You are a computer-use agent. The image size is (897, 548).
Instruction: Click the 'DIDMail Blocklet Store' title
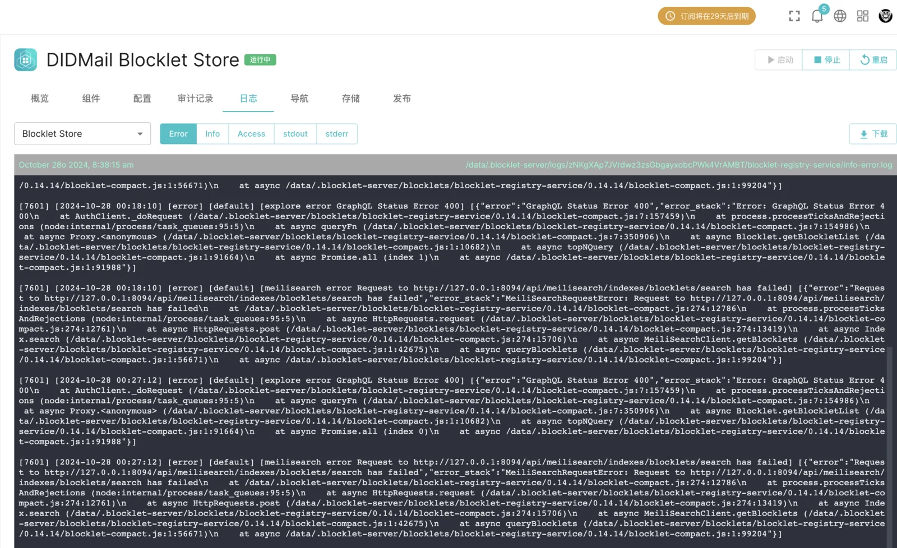(143, 60)
